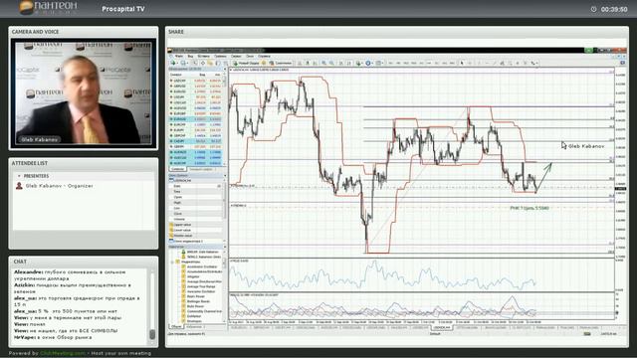Select the Text drawing tool
637x358 pixels.
(x=518, y=63)
